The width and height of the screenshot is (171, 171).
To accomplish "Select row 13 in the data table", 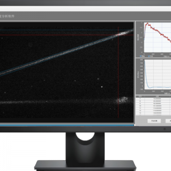I will 153,113.
